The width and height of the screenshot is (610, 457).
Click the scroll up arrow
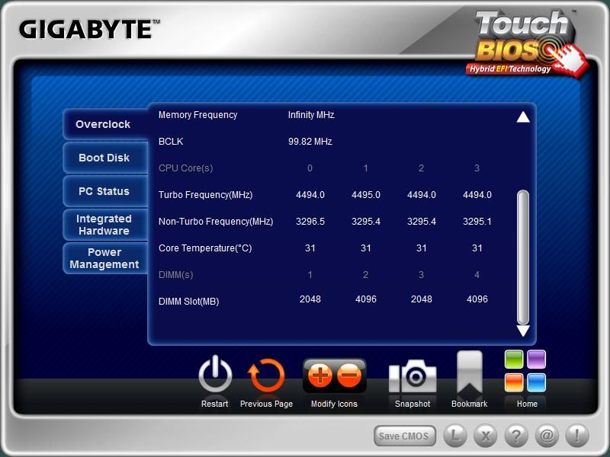(523, 117)
